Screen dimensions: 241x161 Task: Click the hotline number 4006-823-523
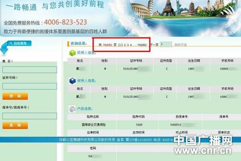pos(65,22)
